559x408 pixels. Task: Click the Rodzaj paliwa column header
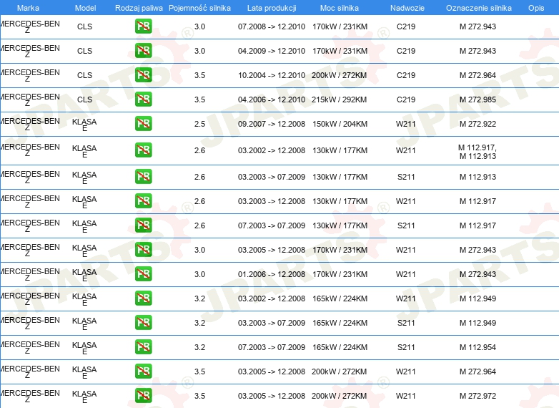click(x=139, y=7)
